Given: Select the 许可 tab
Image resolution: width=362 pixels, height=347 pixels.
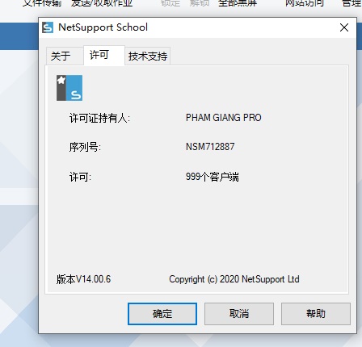Looking at the screenshot, I should click(x=104, y=55).
